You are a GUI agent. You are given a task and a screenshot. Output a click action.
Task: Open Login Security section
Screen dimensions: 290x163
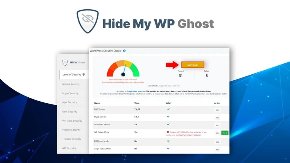[x=70, y=93]
